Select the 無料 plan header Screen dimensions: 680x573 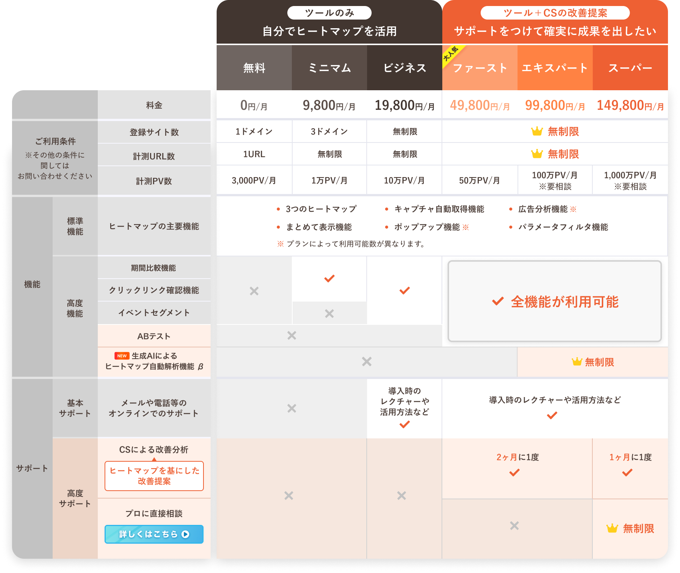[254, 68]
